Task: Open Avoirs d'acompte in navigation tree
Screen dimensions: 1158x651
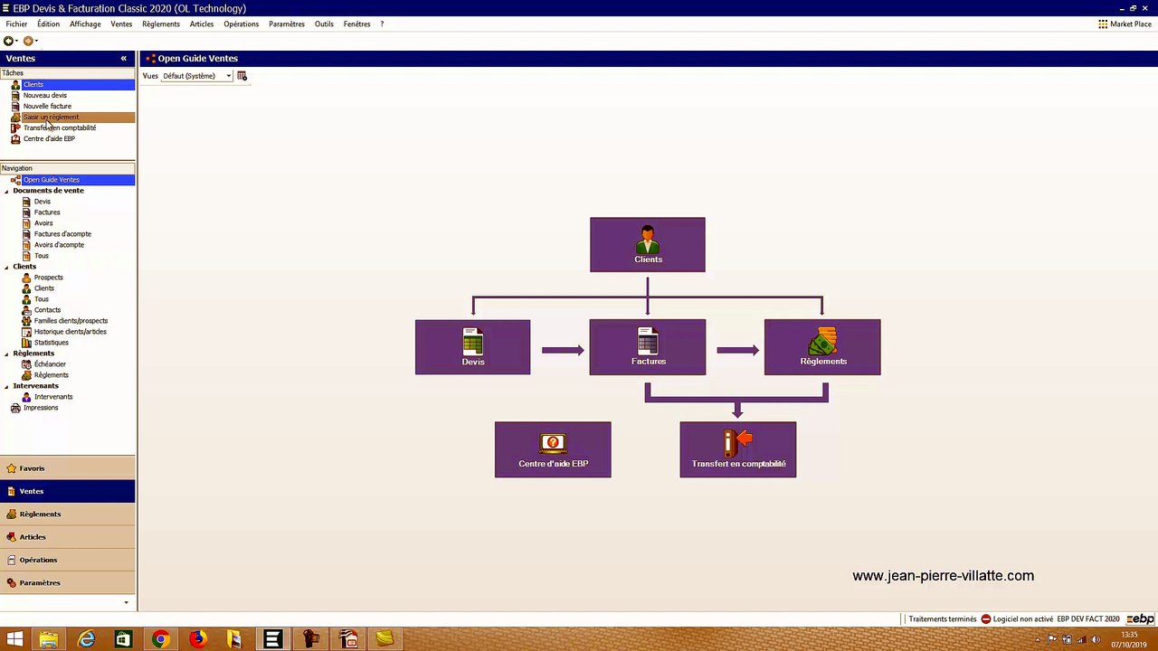Action: coord(59,245)
